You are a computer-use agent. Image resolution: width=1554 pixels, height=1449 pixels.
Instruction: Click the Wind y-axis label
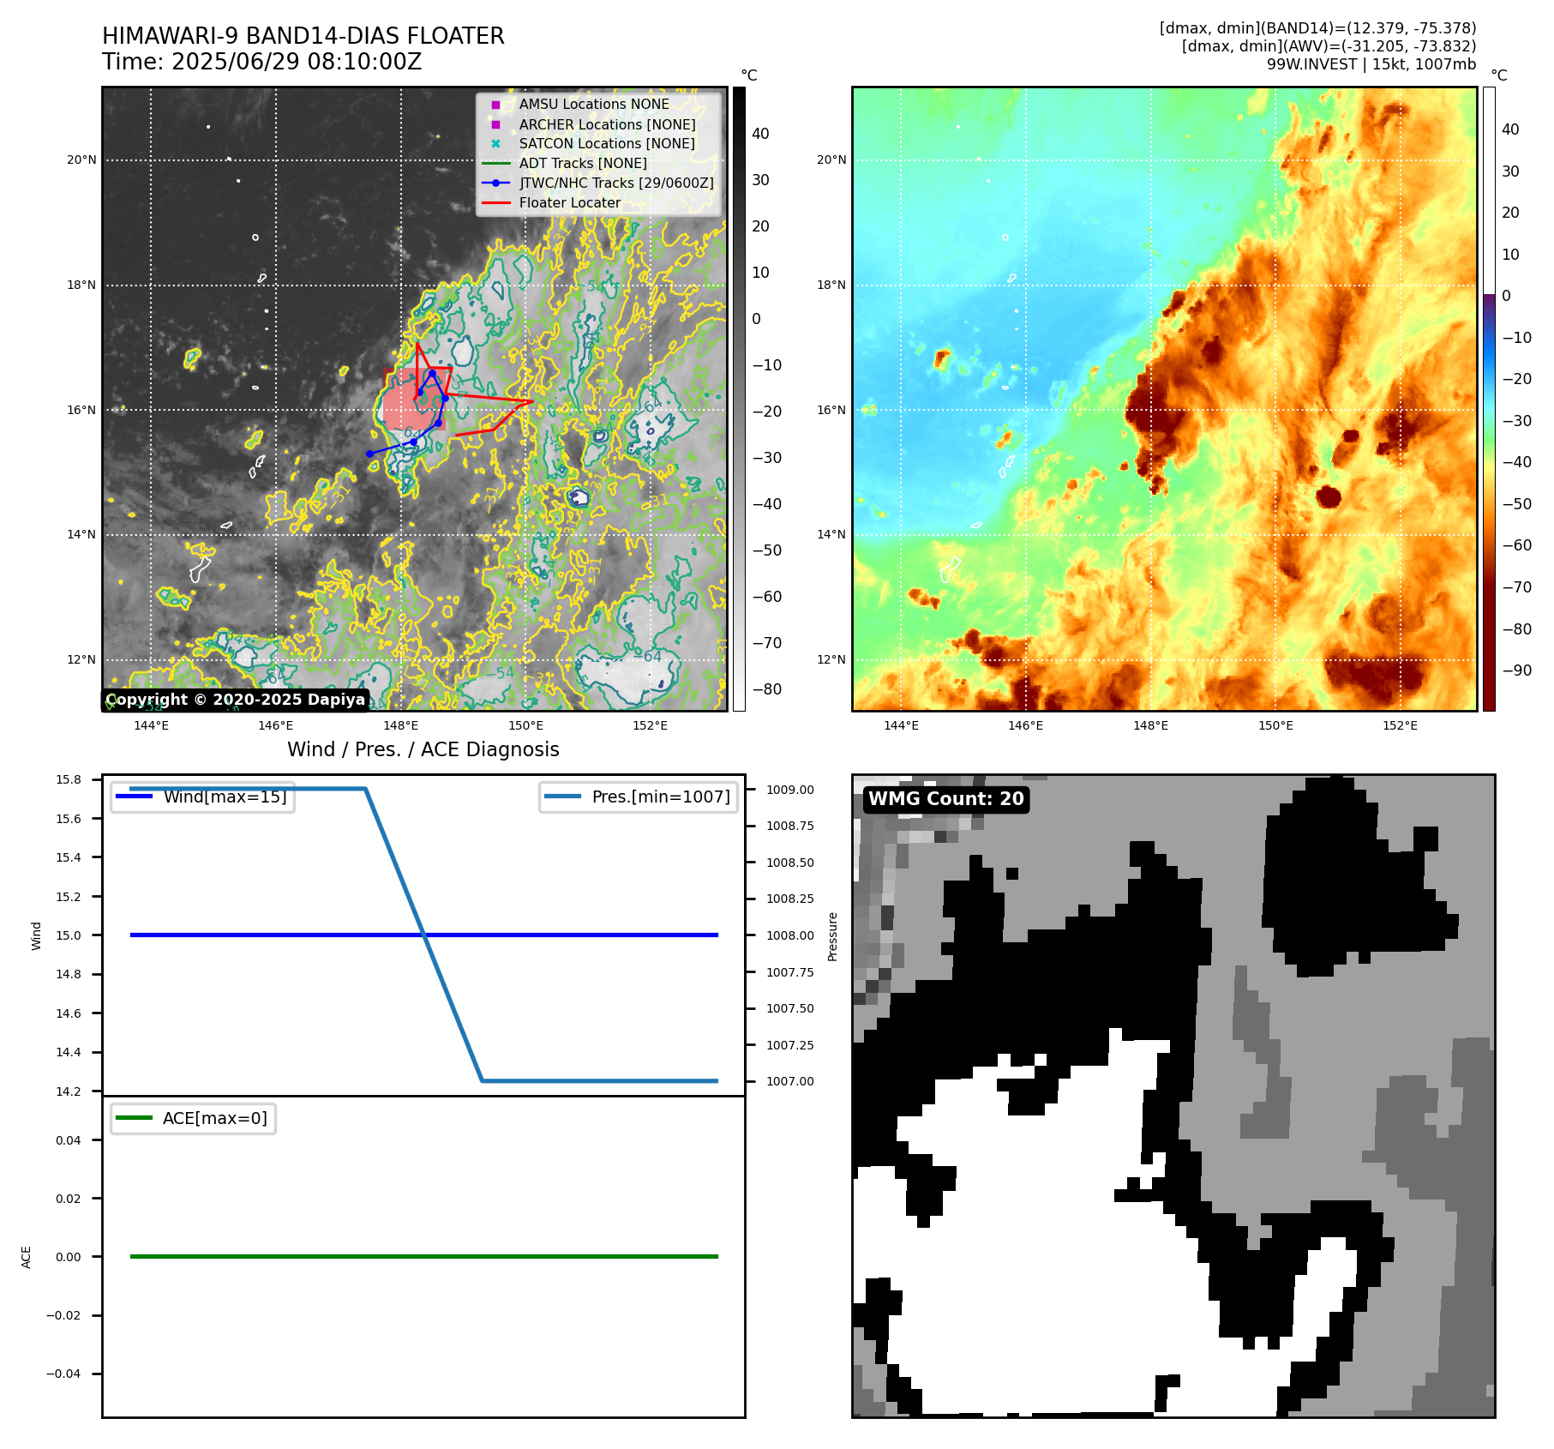pos(36,935)
